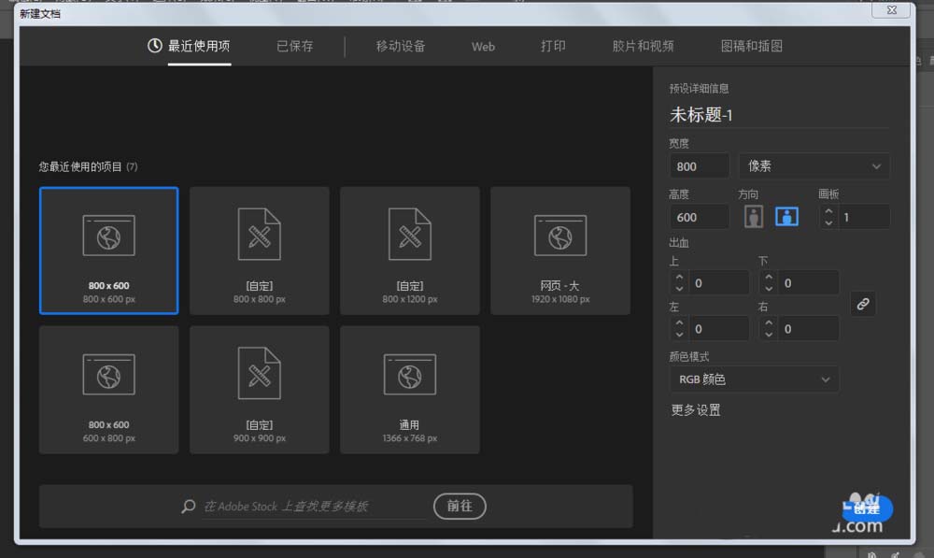Decrease the 下 bleed value

coord(769,289)
